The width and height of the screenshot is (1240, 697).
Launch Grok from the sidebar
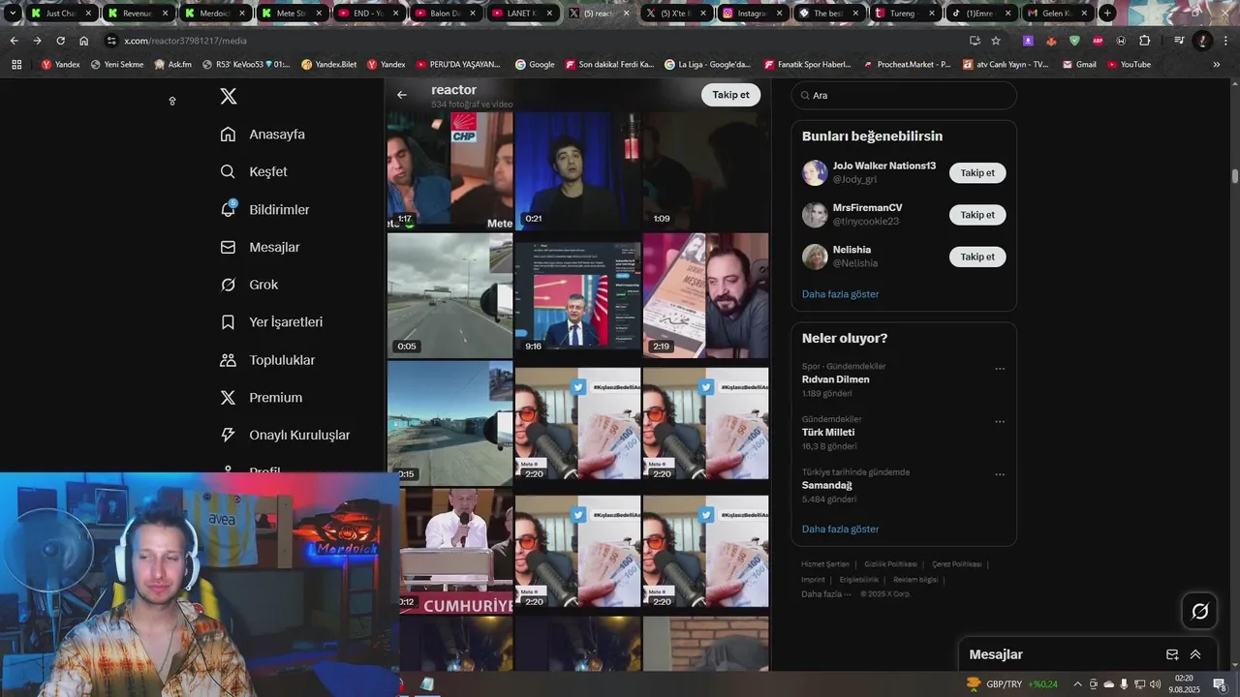249,285
